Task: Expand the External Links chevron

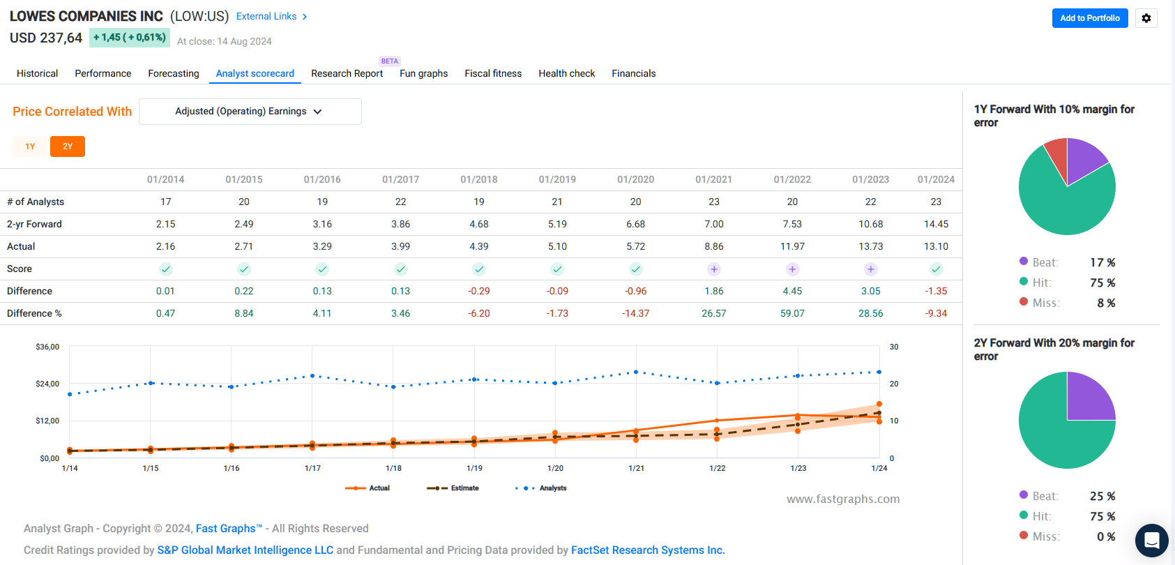Action: tap(305, 17)
